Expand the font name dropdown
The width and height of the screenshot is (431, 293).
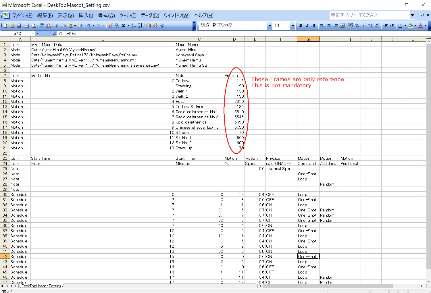click(x=270, y=26)
